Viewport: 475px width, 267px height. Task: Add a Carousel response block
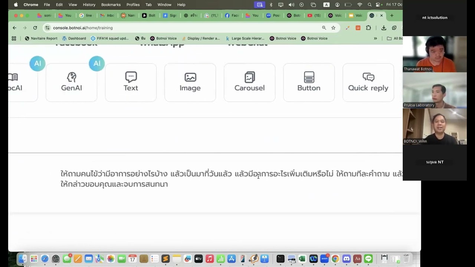249,82
